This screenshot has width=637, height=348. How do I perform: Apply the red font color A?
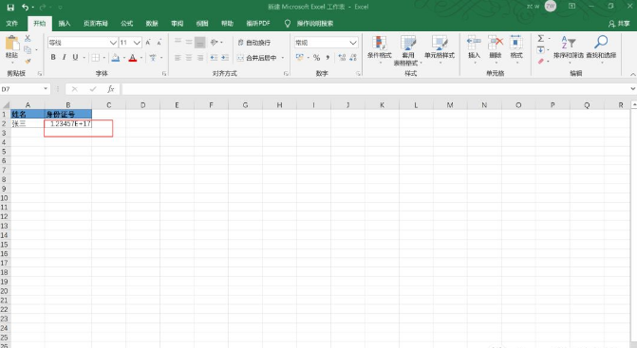tap(133, 58)
